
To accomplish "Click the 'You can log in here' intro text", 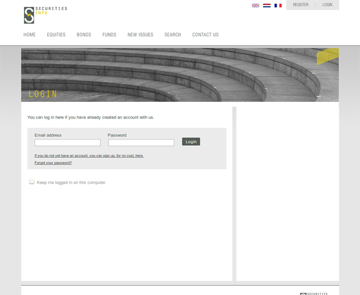I will point(90,117).
